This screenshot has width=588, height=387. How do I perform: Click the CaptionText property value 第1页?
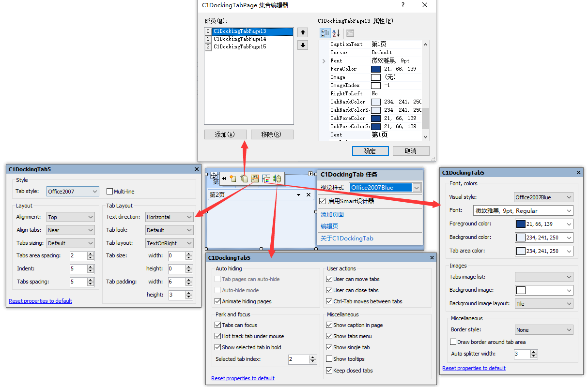click(x=379, y=45)
